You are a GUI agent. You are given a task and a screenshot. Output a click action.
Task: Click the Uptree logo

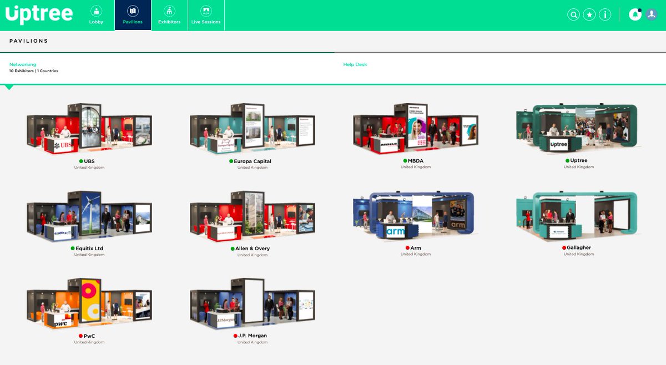click(39, 14)
